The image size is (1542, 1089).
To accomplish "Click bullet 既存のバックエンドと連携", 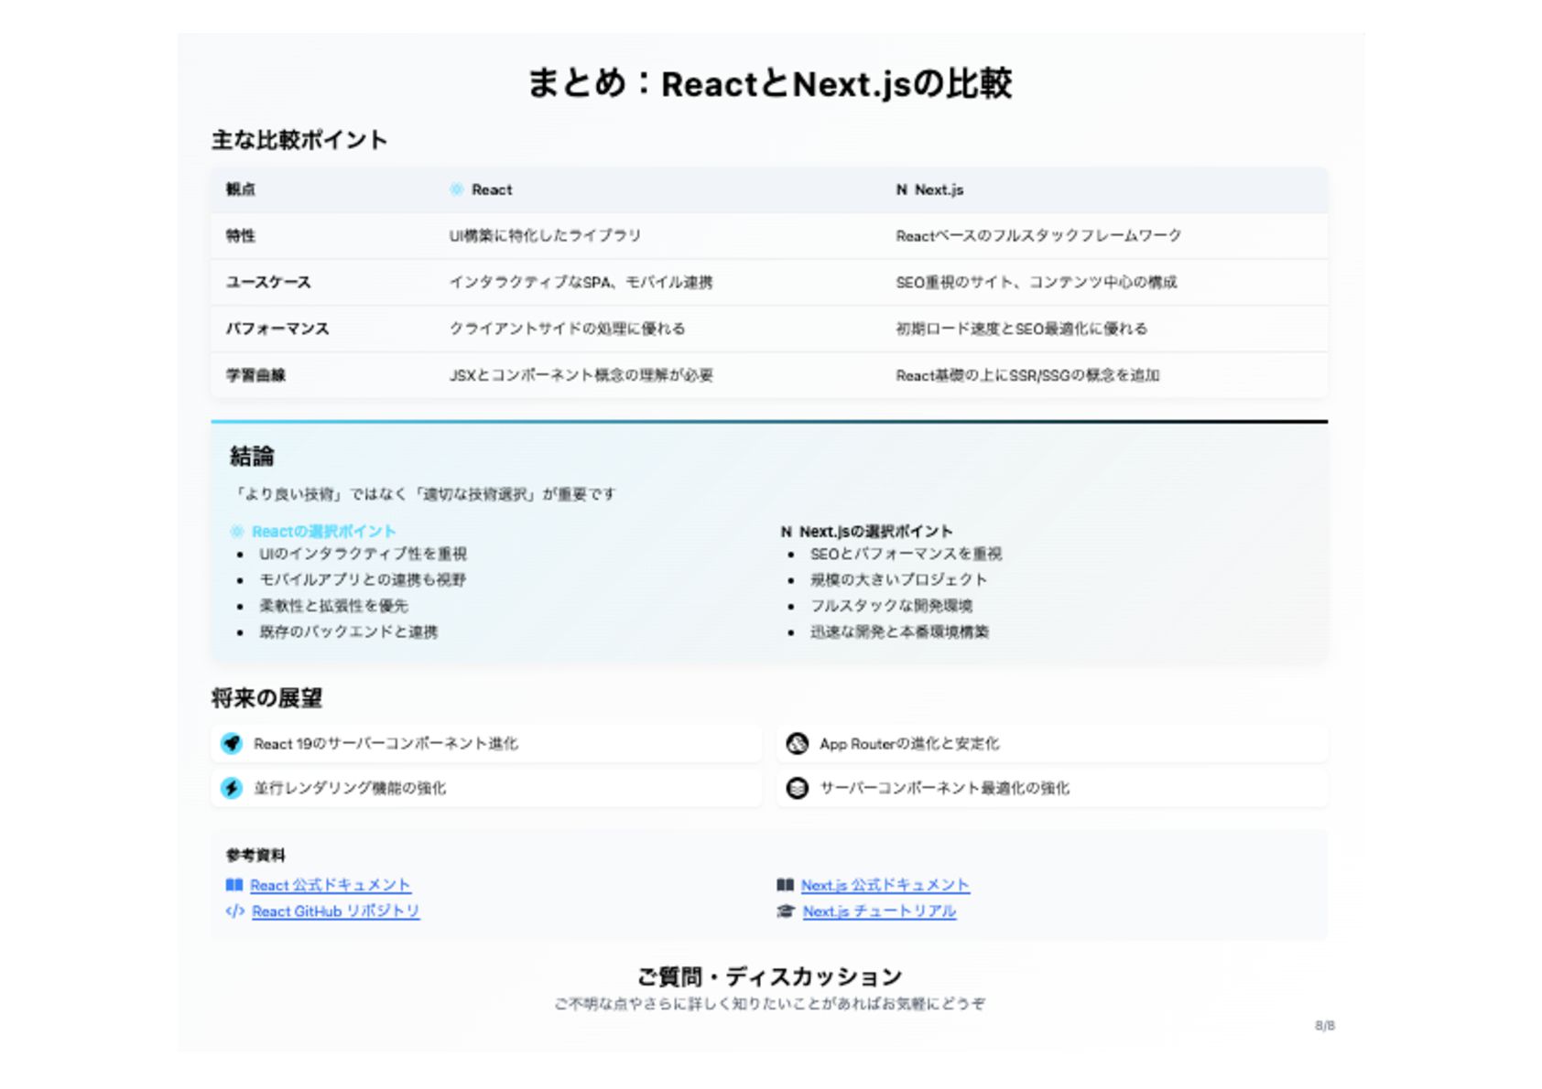I will point(348,631).
